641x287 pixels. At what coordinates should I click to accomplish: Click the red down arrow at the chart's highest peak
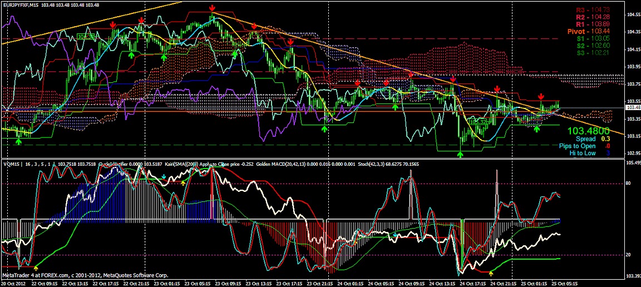pos(213,8)
